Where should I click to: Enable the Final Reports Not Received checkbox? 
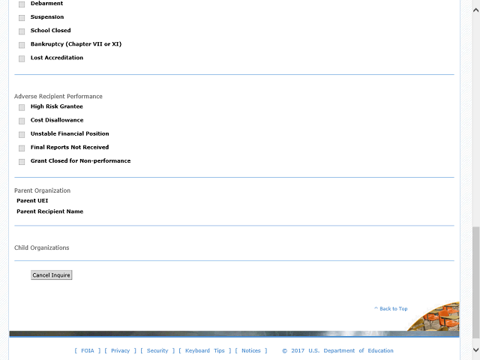[x=22, y=148]
